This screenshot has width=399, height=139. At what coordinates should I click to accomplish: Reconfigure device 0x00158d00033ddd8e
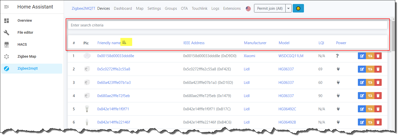coord(370,56)
